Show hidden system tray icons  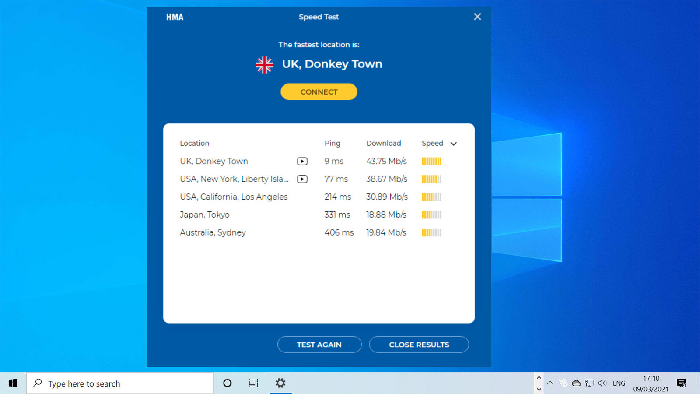pyautogui.click(x=550, y=383)
